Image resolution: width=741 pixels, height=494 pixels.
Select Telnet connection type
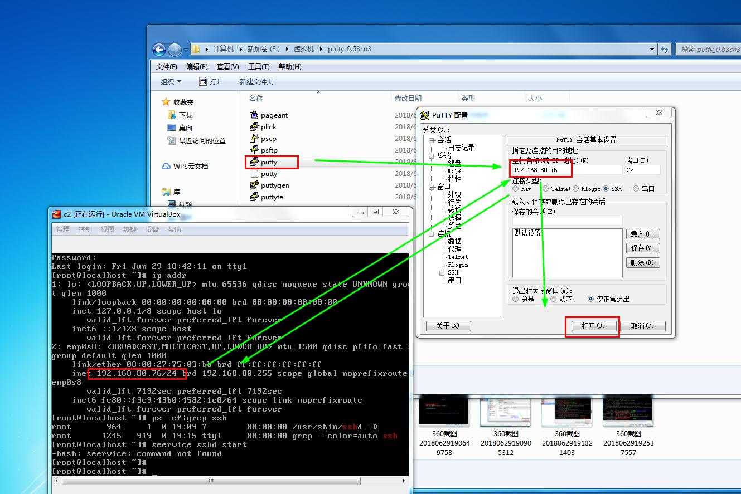click(x=546, y=189)
